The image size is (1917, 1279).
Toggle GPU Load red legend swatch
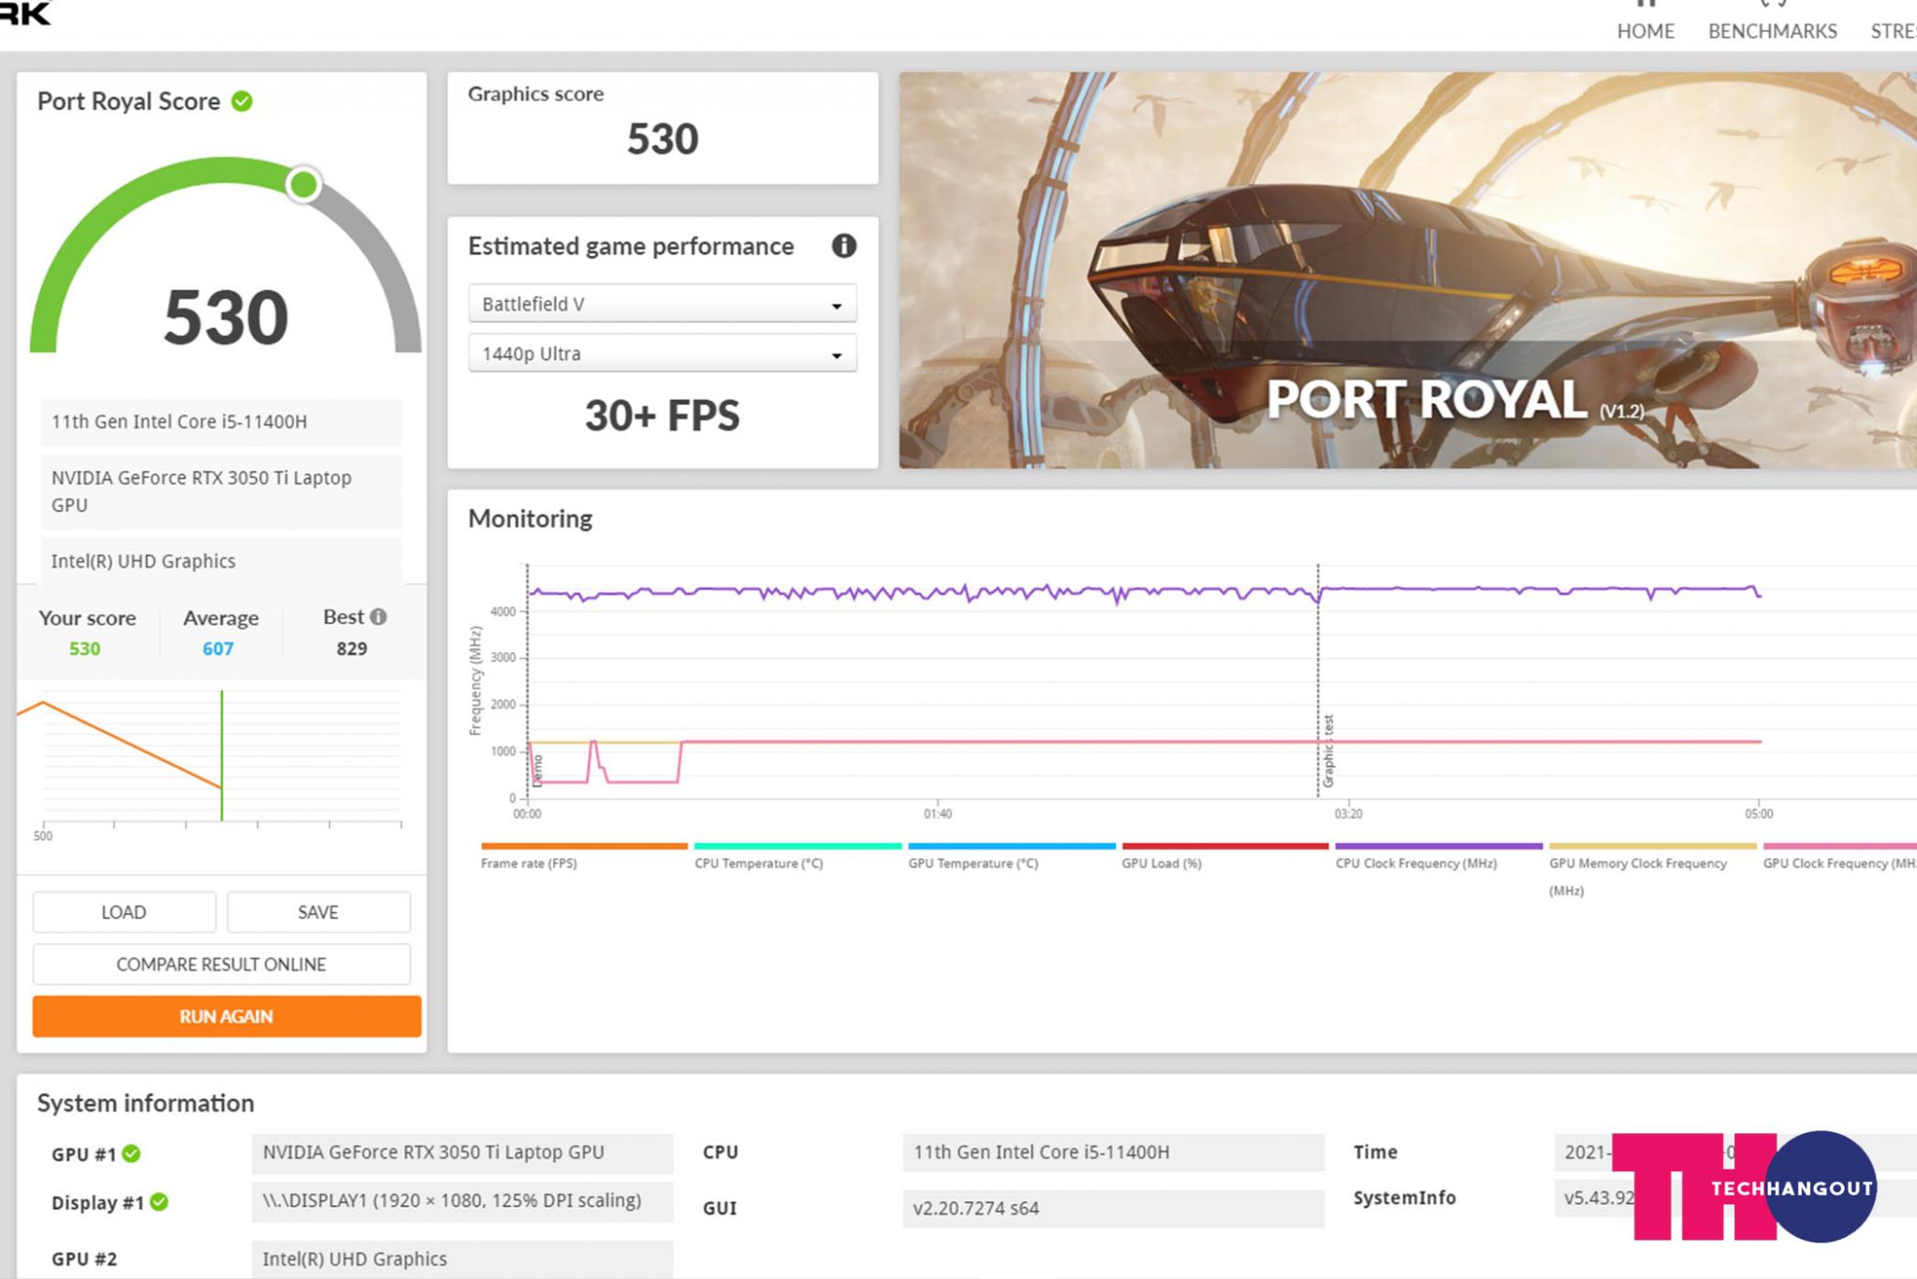(1225, 846)
